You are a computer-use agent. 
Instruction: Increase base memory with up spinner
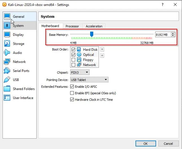tap(173, 33)
